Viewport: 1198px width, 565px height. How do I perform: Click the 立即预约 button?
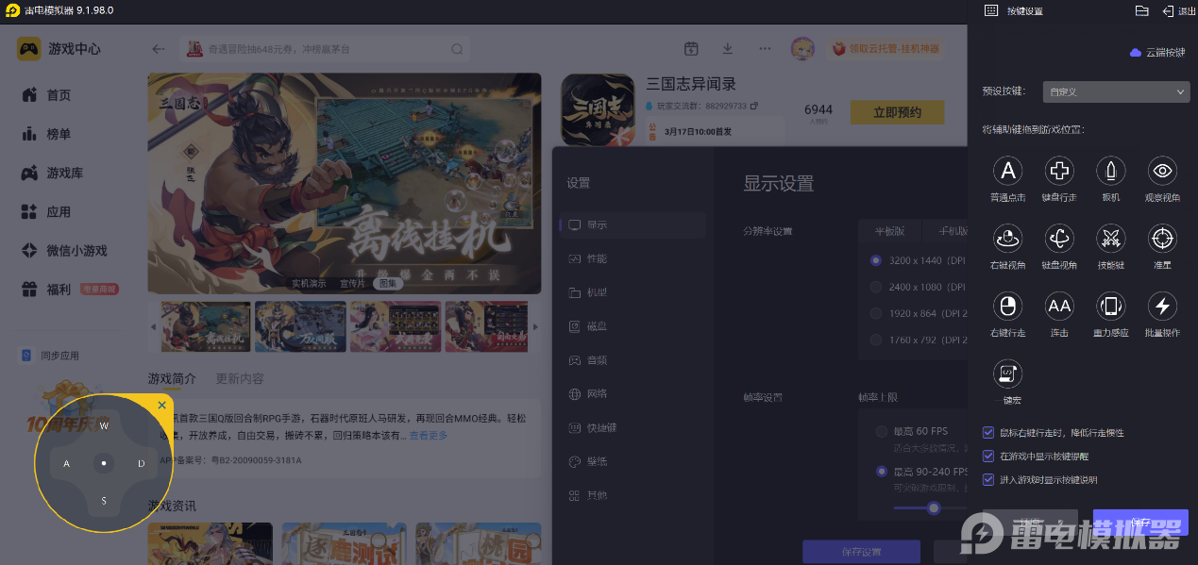897,112
